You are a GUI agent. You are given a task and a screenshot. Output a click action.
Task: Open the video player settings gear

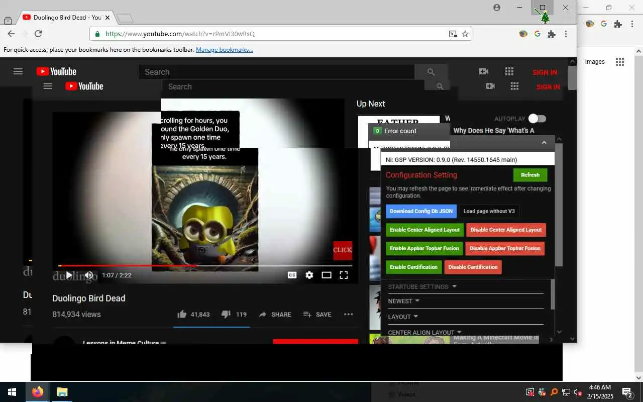click(x=309, y=275)
